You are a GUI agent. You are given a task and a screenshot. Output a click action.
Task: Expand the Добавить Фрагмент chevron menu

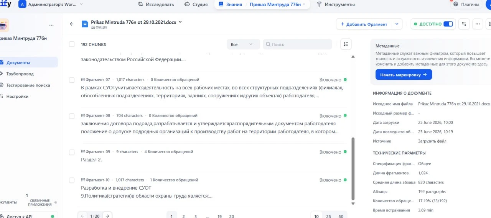[397, 24]
